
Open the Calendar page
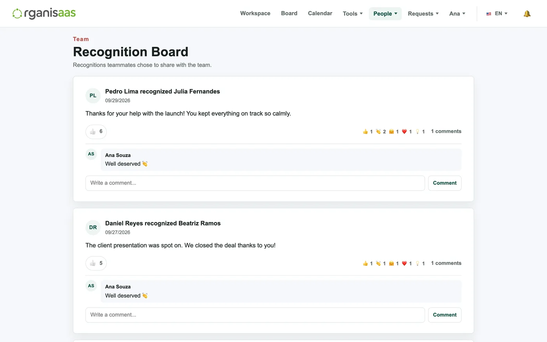tap(320, 13)
